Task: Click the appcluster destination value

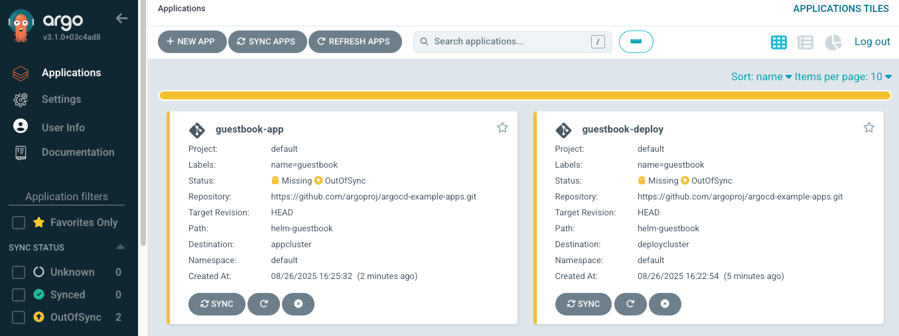Action: (291, 245)
